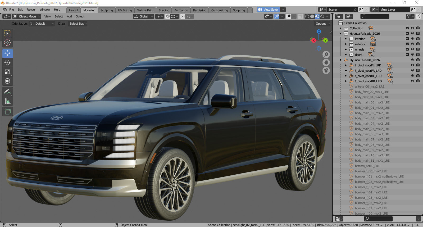Expand !_pivot_doorFR_LRD in outliner
Image resolution: width=423 pixels, height=227 pixels.
346,71
